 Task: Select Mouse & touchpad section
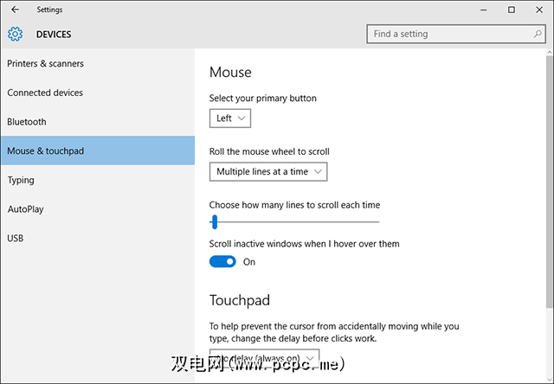coord(46,151)
